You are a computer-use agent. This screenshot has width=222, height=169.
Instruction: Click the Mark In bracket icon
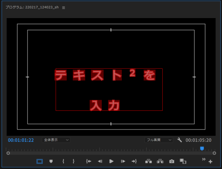coord(63,161)
